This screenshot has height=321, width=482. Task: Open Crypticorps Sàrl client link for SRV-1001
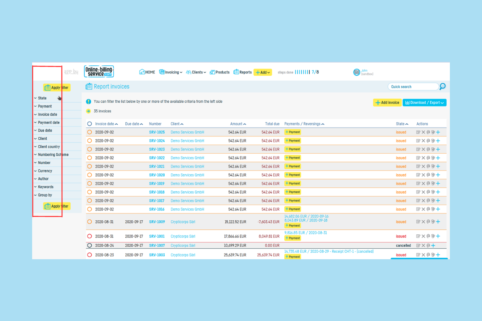click(x=183, y=236)
